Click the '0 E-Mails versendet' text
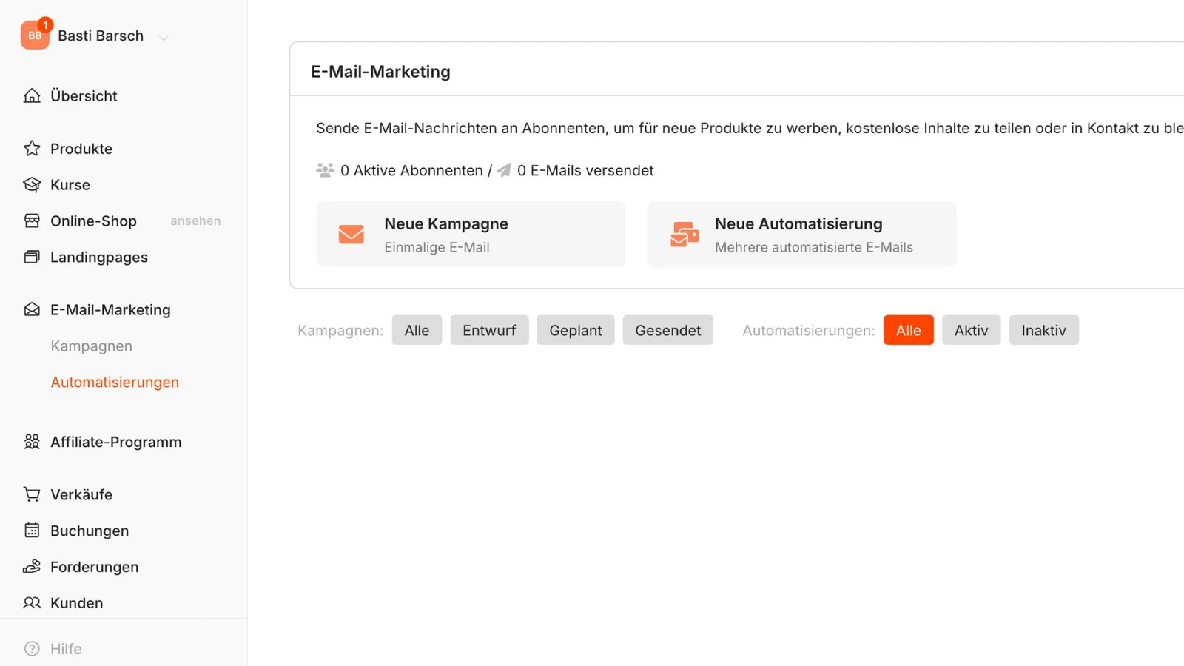 (x=585, y=170)
